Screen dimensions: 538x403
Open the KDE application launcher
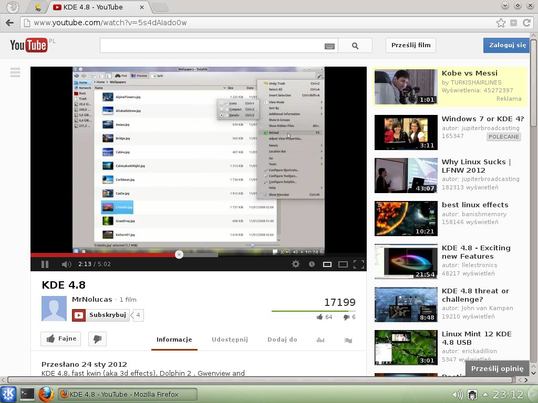click(x=8, y=394)
